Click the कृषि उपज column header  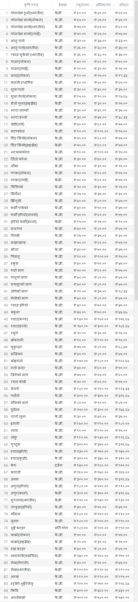31,5
